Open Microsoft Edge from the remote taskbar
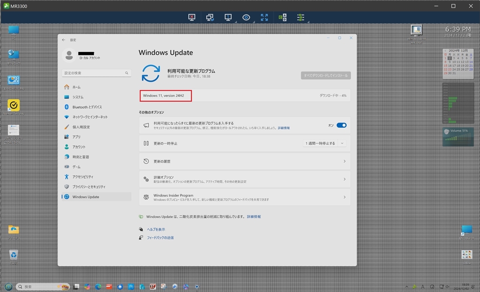Screen dimensions: 480x292 (x=98, y=286)
